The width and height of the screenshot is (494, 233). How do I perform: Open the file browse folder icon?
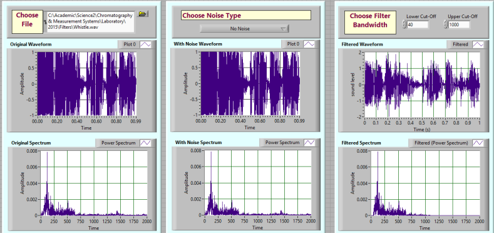pyautogui.click(x=143, y=14)
